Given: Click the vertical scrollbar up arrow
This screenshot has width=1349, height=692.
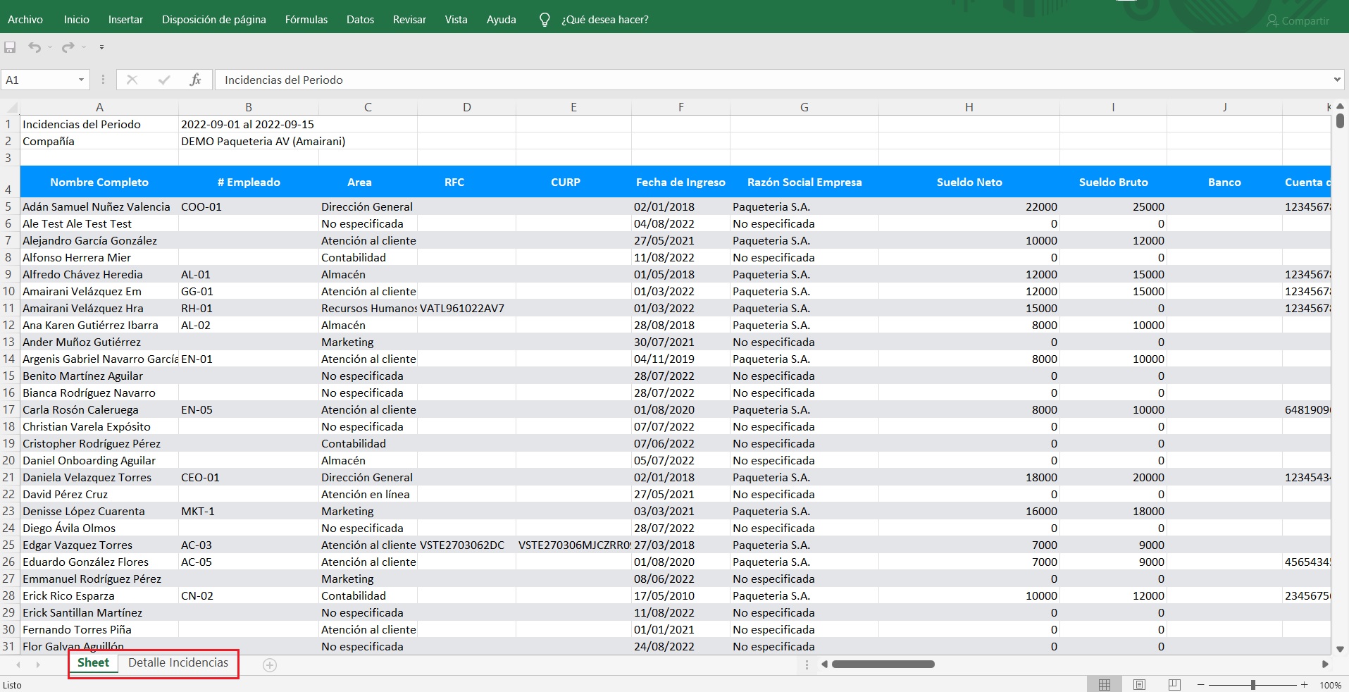Looking at the screenshot, I should [1341, 106].
